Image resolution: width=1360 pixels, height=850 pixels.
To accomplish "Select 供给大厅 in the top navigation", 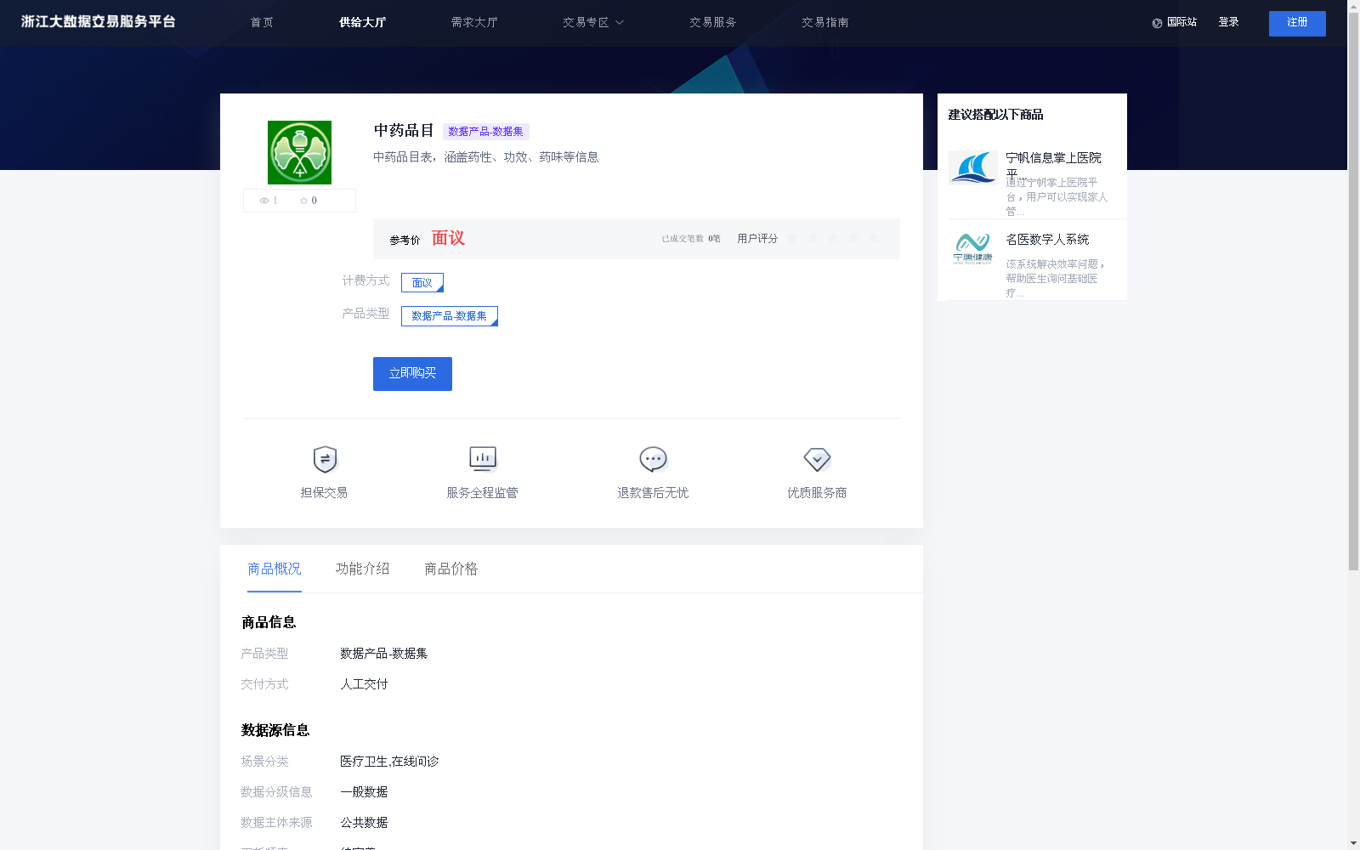I will tap(362, 23).
